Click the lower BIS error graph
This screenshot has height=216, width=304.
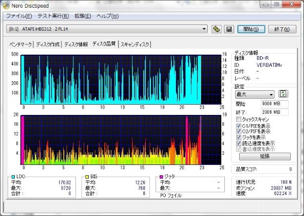(121, 140)
